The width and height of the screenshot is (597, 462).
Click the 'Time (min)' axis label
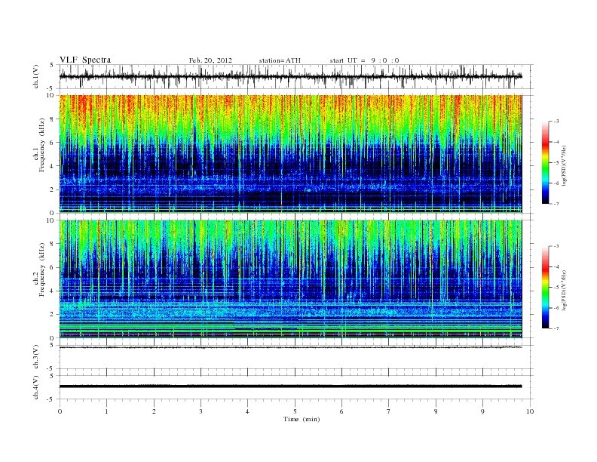point(302,419)
